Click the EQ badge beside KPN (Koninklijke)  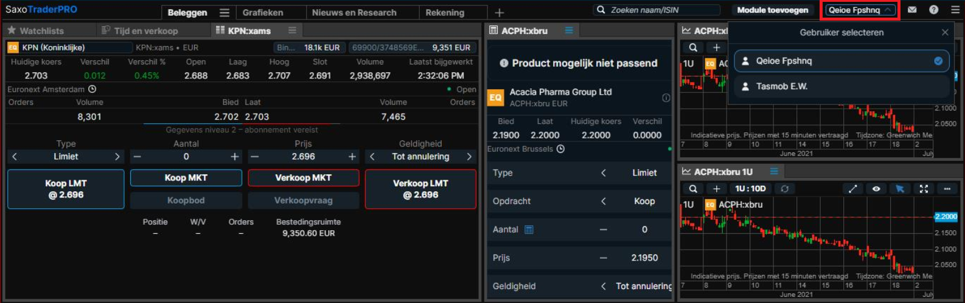pos(13,47)
